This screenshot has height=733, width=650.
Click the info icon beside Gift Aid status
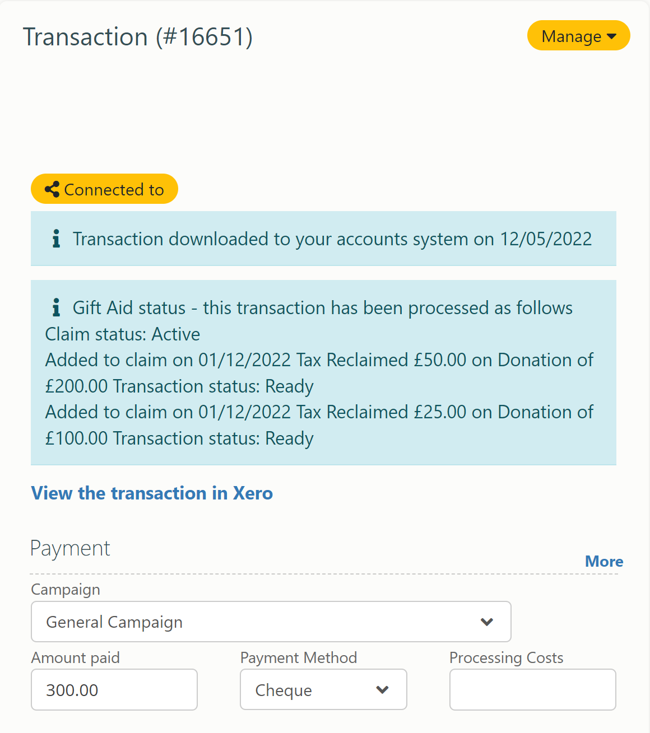[x=56, y=307]
